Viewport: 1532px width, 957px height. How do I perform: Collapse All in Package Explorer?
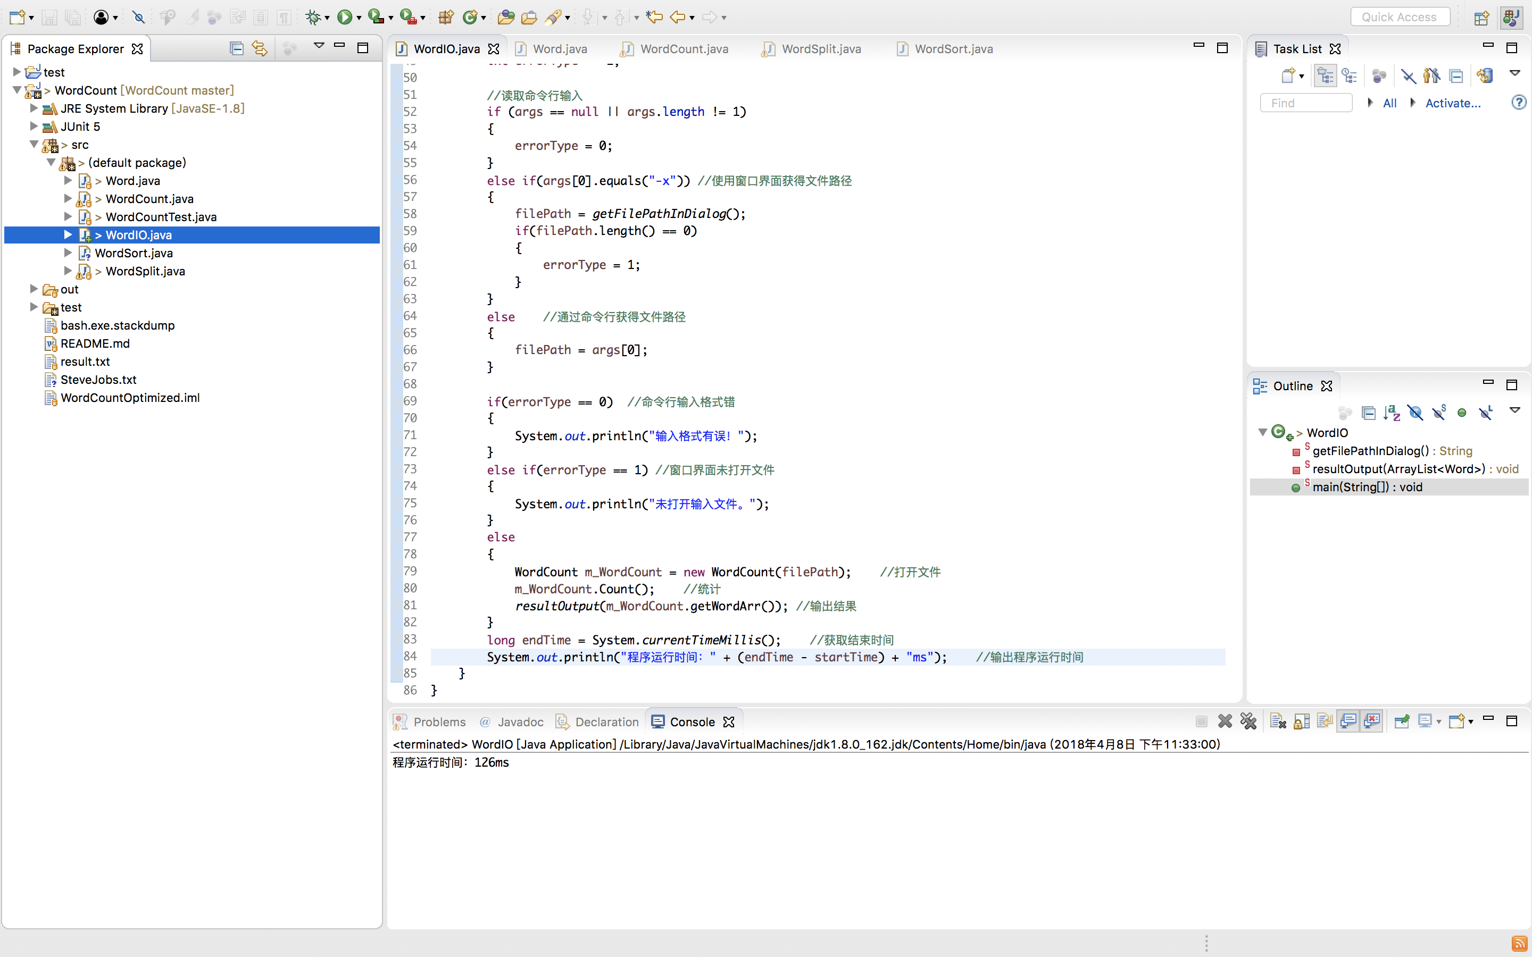(236, 48)
